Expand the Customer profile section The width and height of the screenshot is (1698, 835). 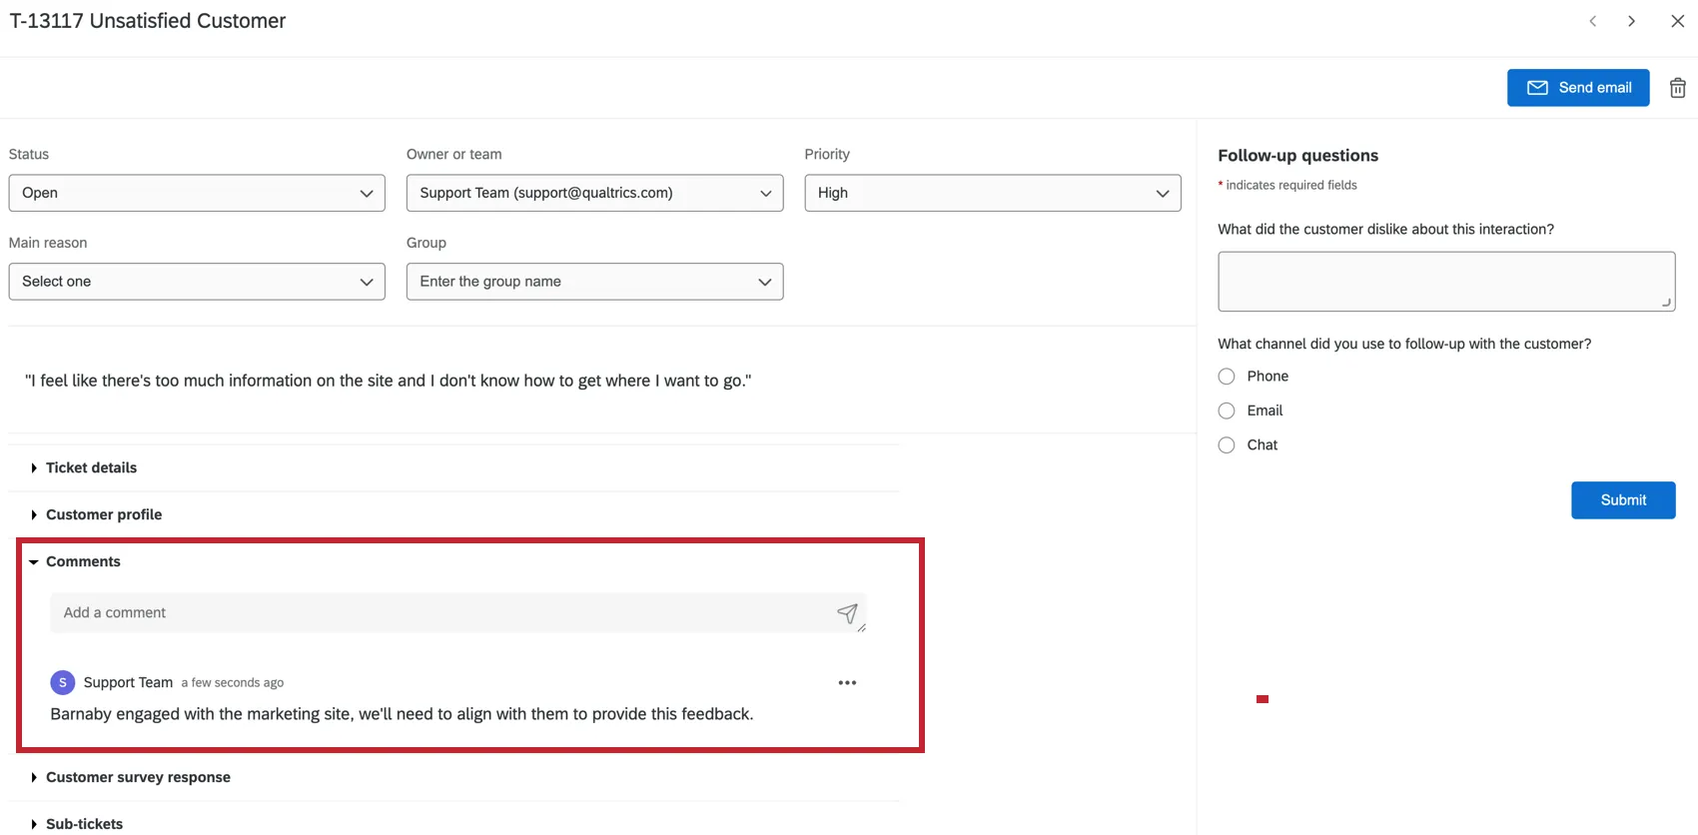[x=103, y=514]
